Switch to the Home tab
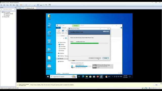 coord(20,8)
